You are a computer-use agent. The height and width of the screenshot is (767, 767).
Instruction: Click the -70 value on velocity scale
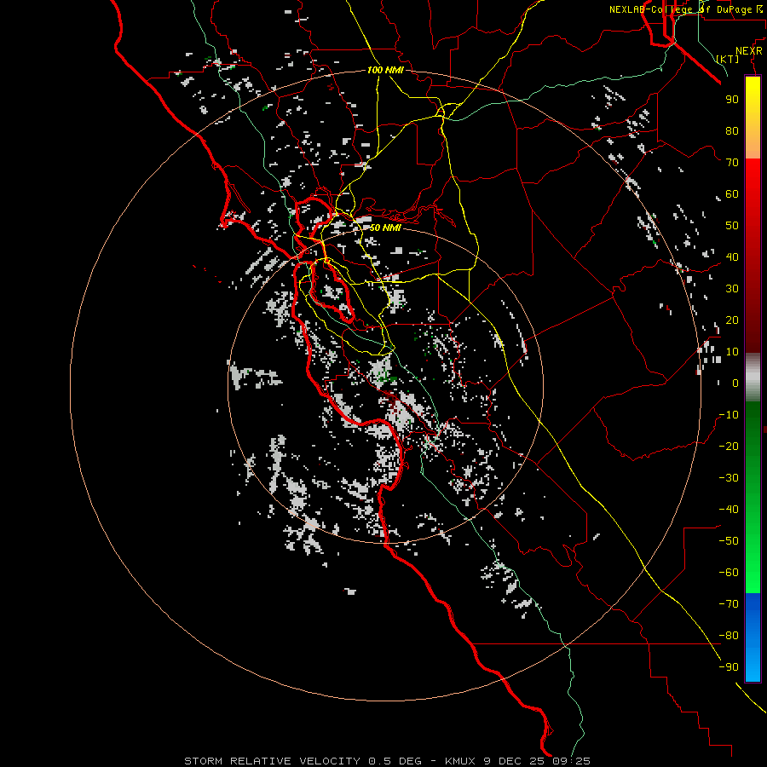pyautogui.click(x=729, y=604)
